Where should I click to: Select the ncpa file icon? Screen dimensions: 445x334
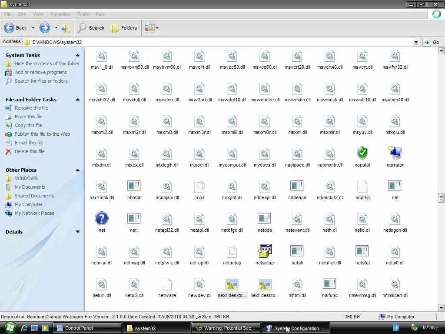coord(199,186)
